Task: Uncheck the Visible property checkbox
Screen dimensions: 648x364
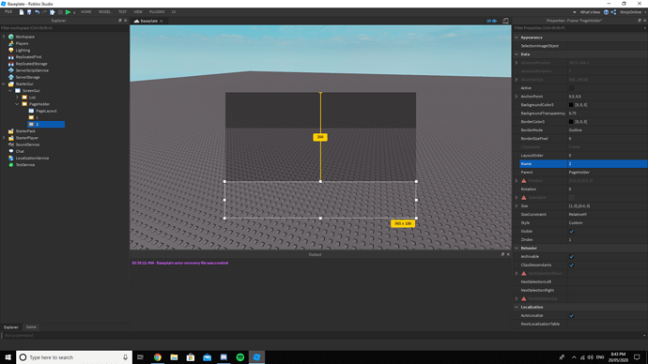Action: pyautogui.click(x=572, y=232)
